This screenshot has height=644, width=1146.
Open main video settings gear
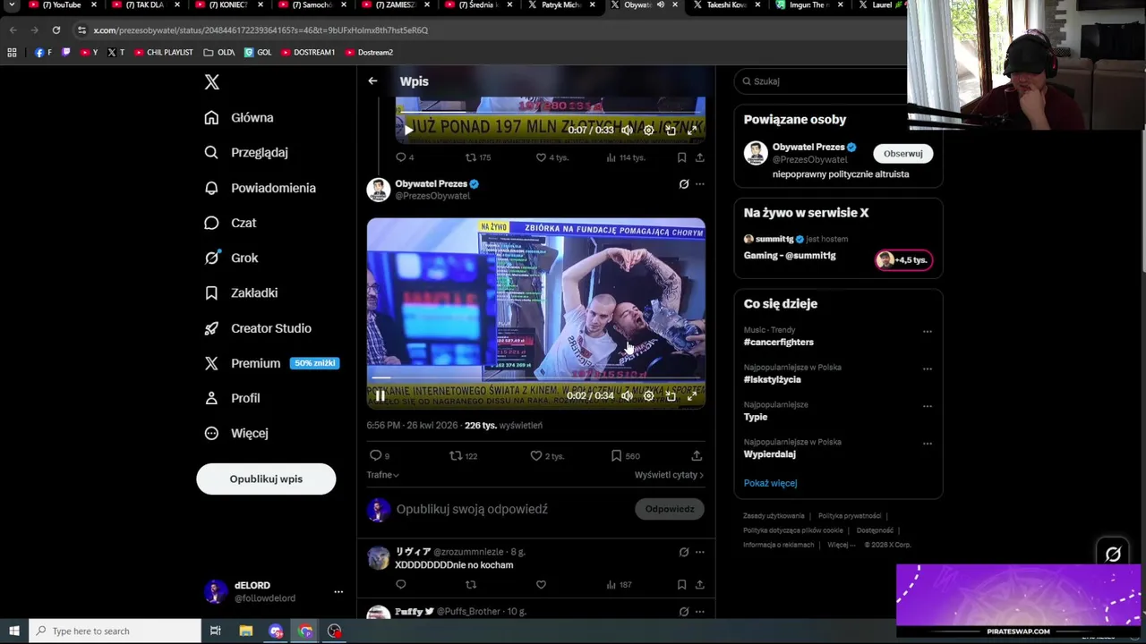649,395
